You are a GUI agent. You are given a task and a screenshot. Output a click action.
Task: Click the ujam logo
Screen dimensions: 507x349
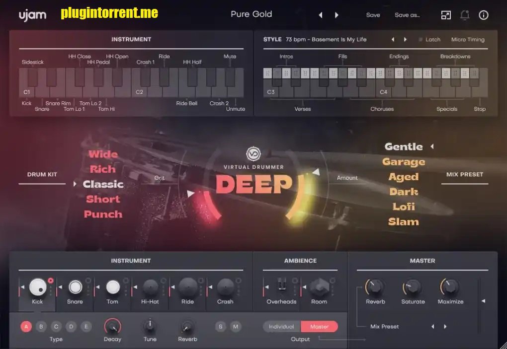(32, 15)
